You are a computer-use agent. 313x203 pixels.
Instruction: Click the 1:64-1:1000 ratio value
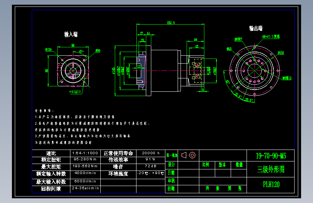[x=85, y=153]
